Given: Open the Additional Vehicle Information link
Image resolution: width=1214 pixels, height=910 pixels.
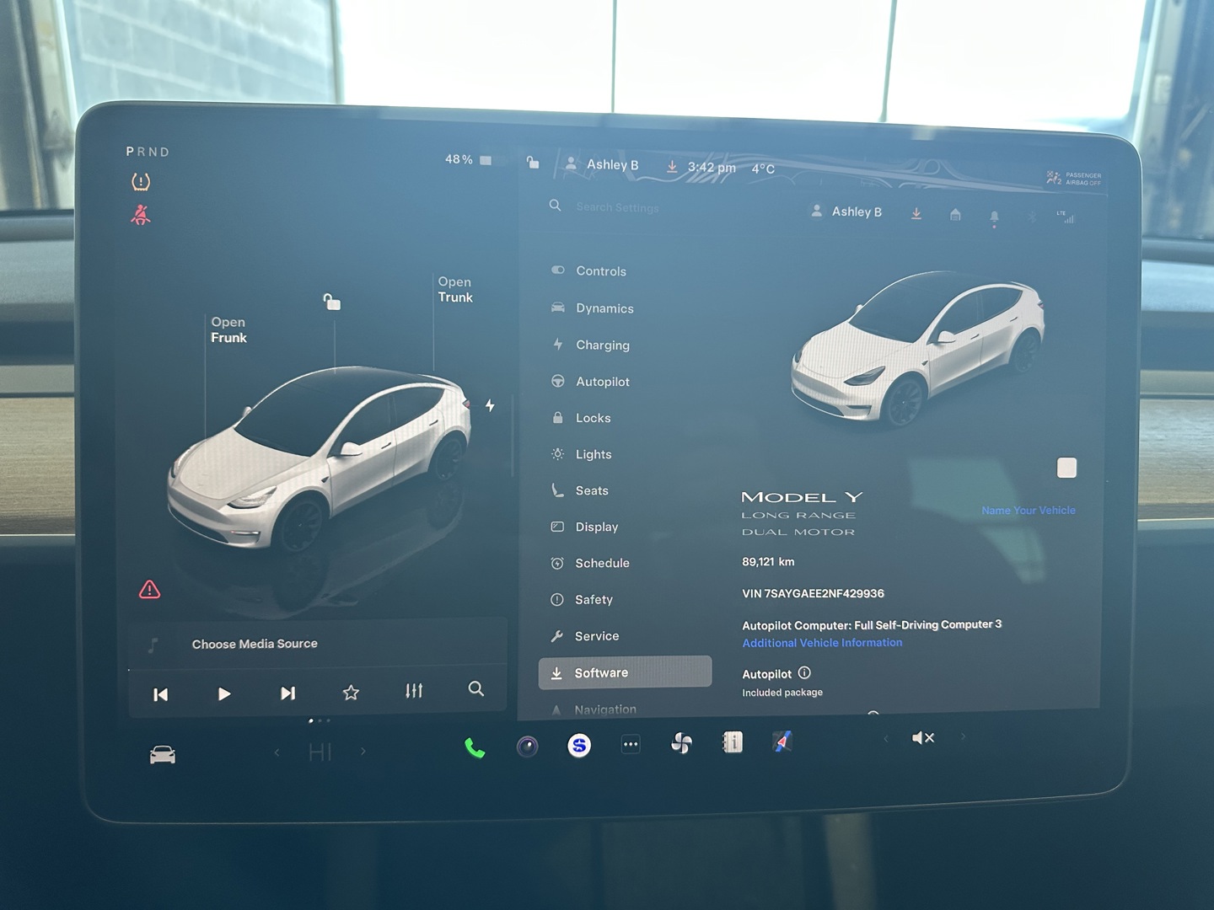Looking at the screenshot, I should pyautogui.click(x=822, y=643).
